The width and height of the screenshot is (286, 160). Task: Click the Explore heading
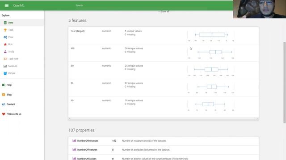coord(5,16)
